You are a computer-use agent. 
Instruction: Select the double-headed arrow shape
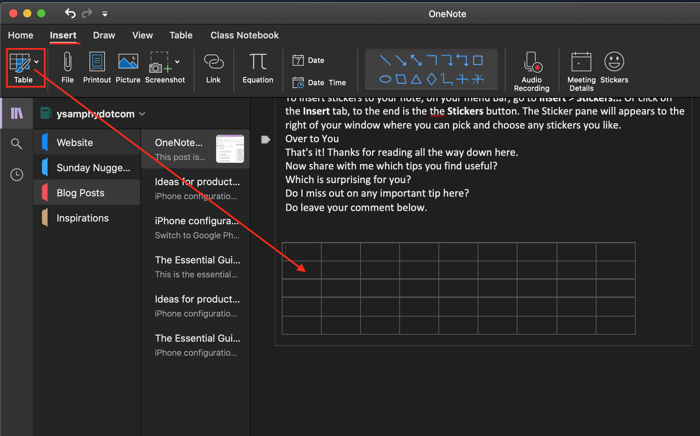416,60
